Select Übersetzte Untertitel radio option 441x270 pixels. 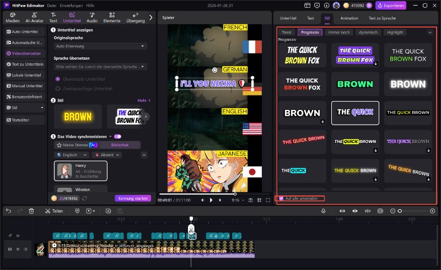click(x=58, y=79)
